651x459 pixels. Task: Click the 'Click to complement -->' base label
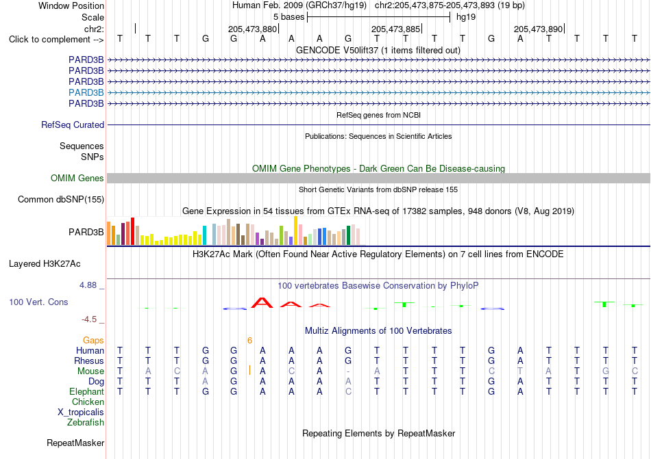(56, 40)
